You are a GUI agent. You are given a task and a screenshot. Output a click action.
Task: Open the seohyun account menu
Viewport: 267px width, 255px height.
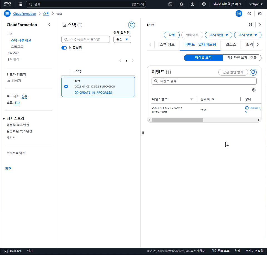[256, 4]
